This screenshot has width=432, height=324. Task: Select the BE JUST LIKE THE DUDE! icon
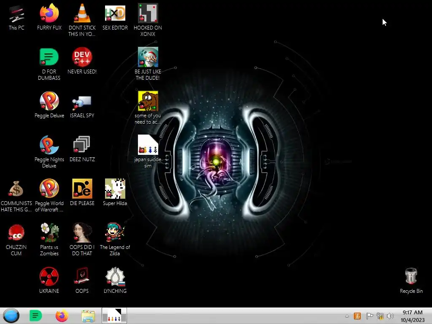pyautogui.click(x=148, y=64)
